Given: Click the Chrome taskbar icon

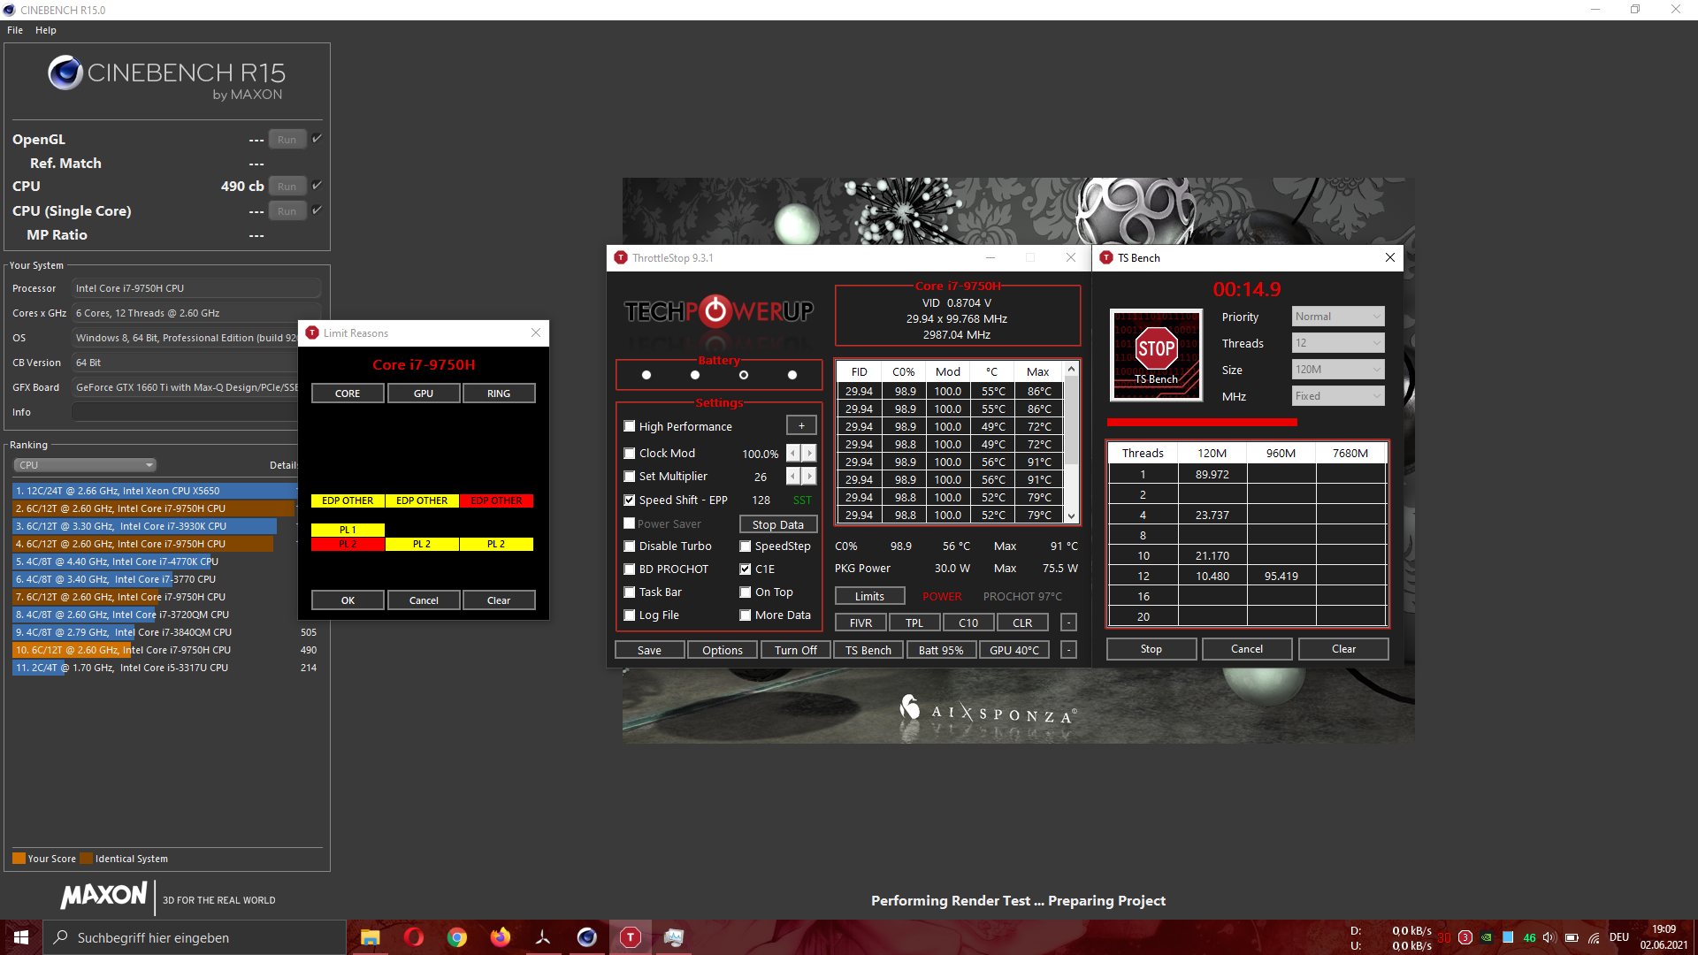Looking at the screenshot, I should point(456,937).
